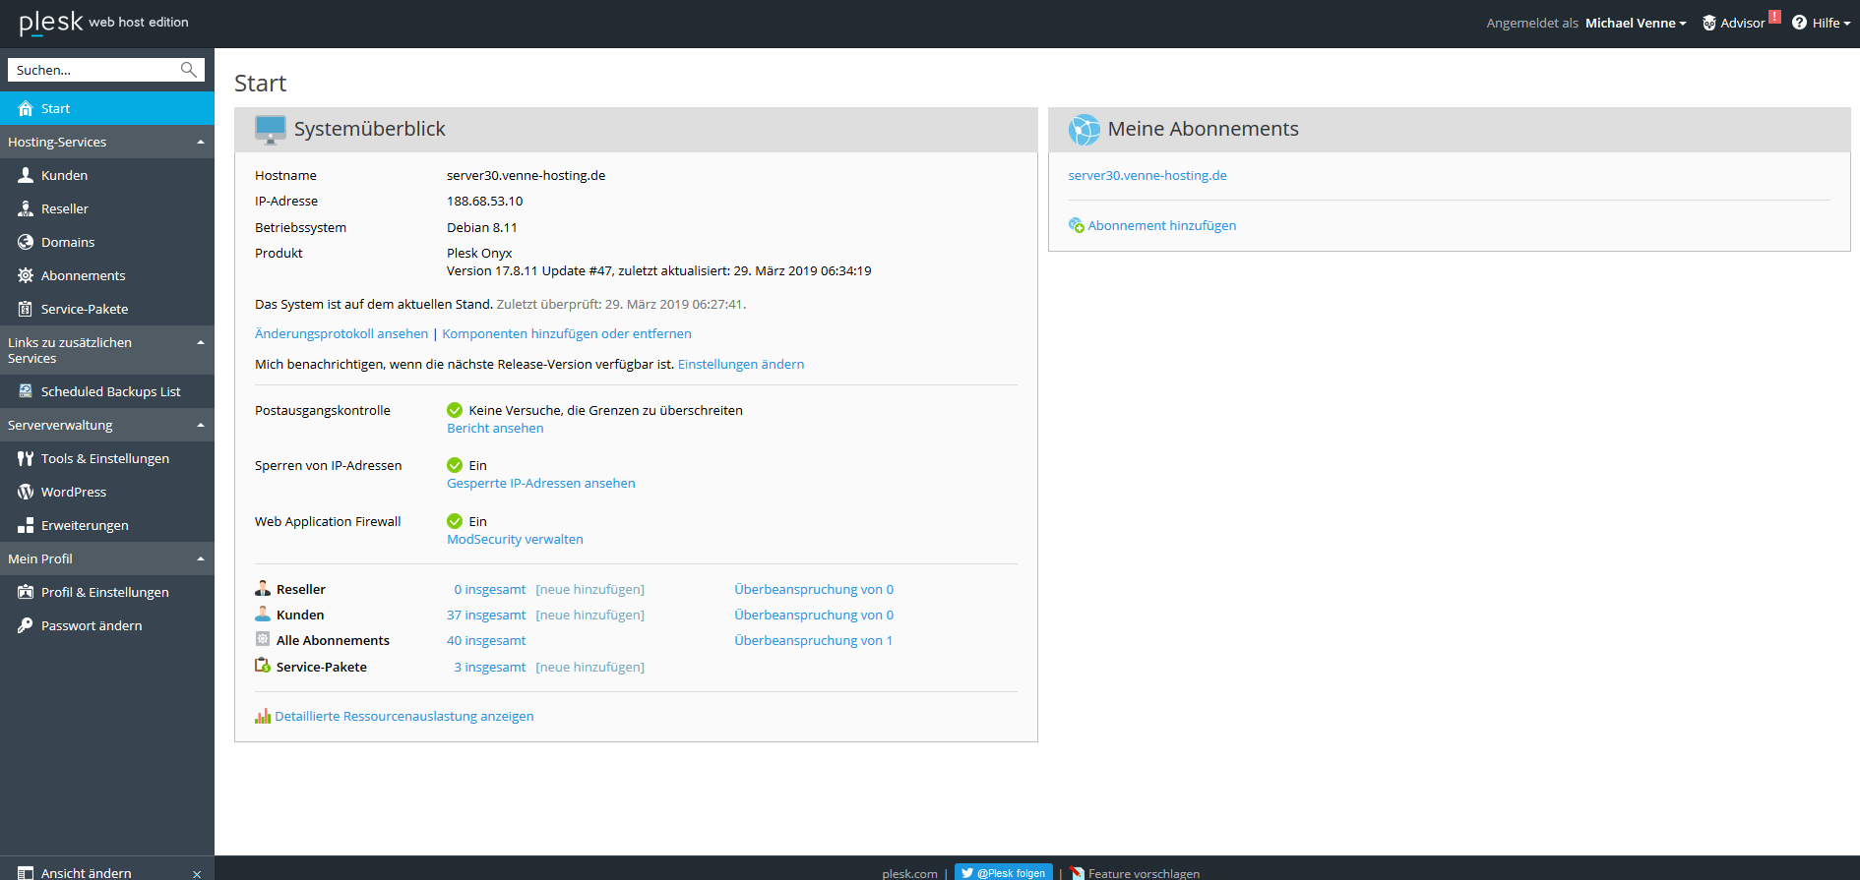Image resolution: width=1860 pixels, height=880 pixels.
Task: Click the search magnifier icon
Action: pyautogui.click(x=188, y=70)
